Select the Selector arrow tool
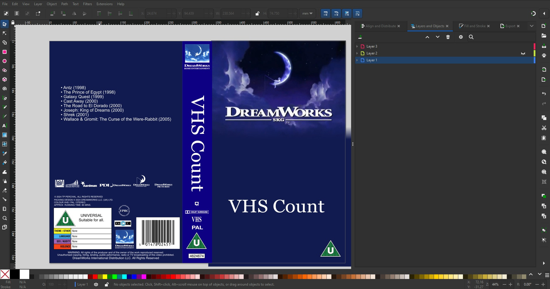Viewport: 550px width, 289px height. coord(5,24)
